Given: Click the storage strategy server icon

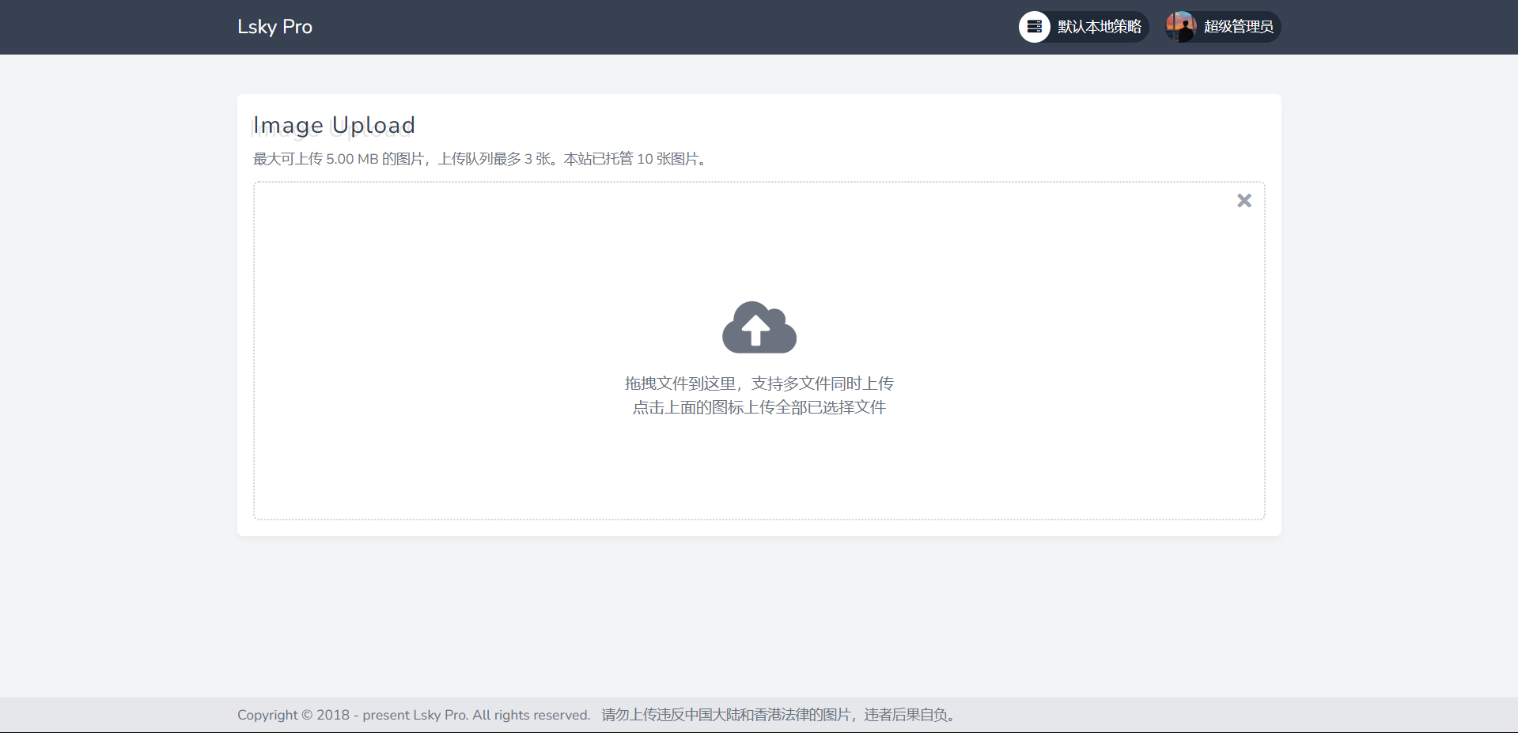Looking at the screenshot, I should 1035,27.
